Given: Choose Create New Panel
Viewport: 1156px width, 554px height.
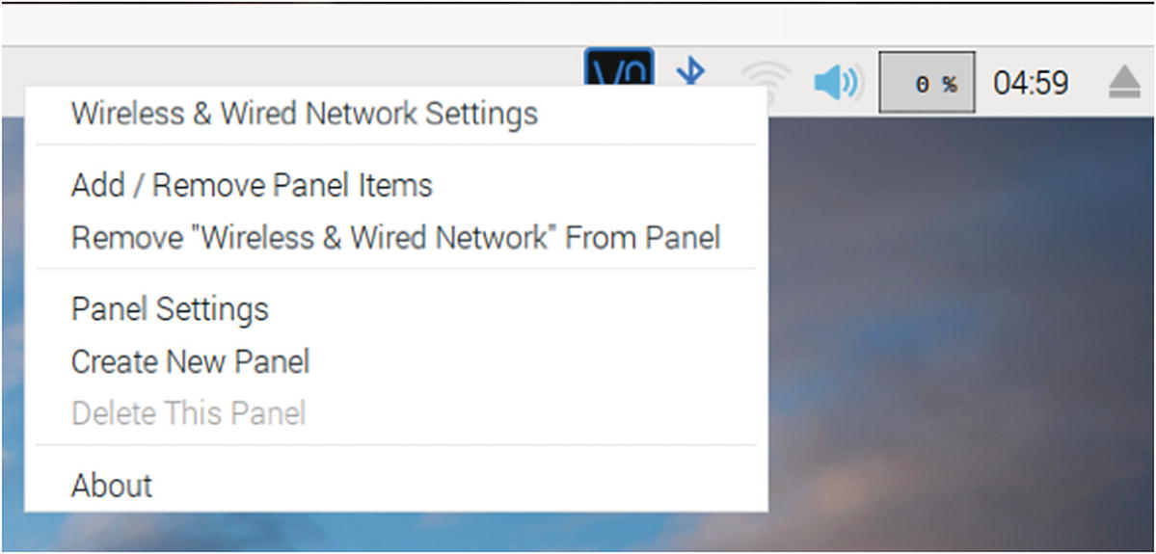Looking at the screenshot, I should coord(190,362).
